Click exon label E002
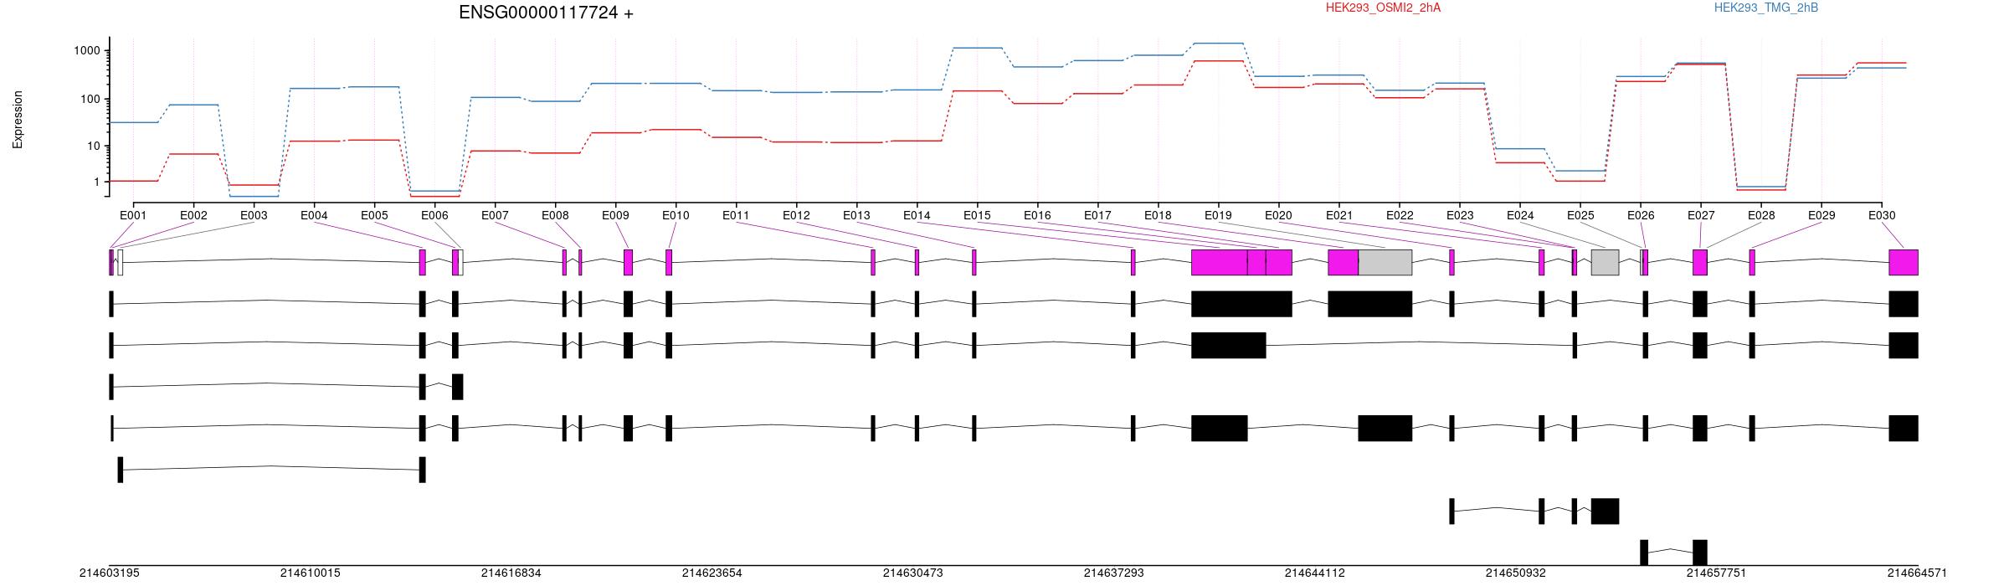The image size is (2009, 586). (193, 215)
